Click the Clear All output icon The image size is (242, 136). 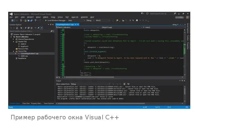tap(124, 84)
